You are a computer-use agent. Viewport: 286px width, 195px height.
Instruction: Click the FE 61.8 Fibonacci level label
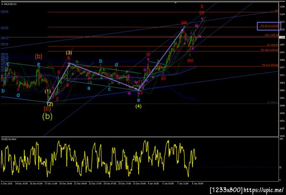(270, 65)
